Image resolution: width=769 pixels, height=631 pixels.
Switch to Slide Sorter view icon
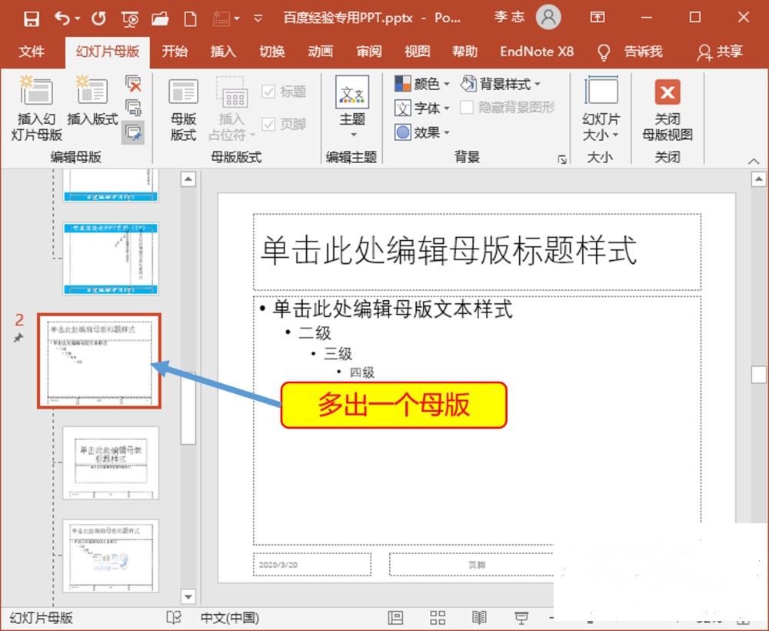(x=438, y=617)
